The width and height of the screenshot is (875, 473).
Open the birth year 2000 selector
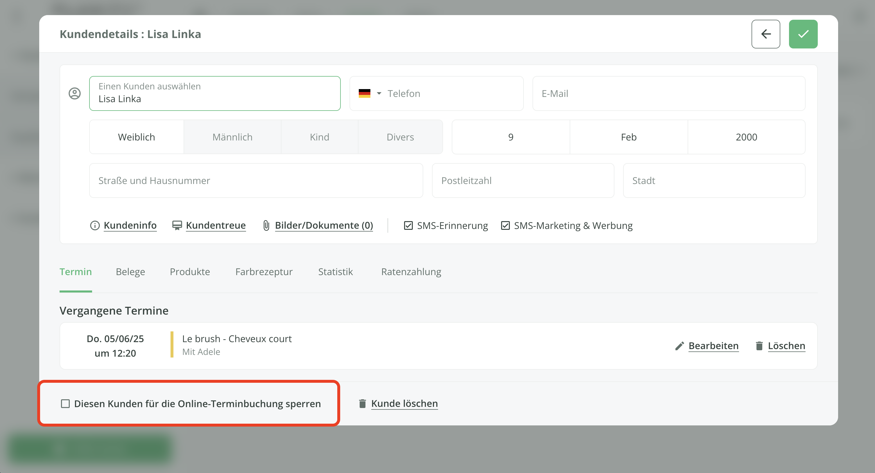click(x=746, y=137)
